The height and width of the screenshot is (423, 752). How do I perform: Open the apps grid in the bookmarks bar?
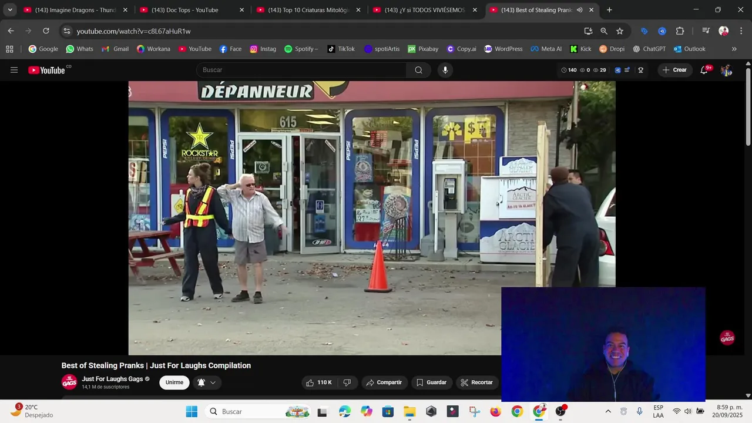pyautogui.click(x=9, y=49)
